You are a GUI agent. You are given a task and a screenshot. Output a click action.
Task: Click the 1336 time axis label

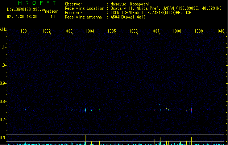[133, 31]
